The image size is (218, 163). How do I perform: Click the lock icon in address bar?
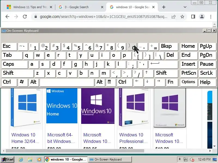pos(36,17)
